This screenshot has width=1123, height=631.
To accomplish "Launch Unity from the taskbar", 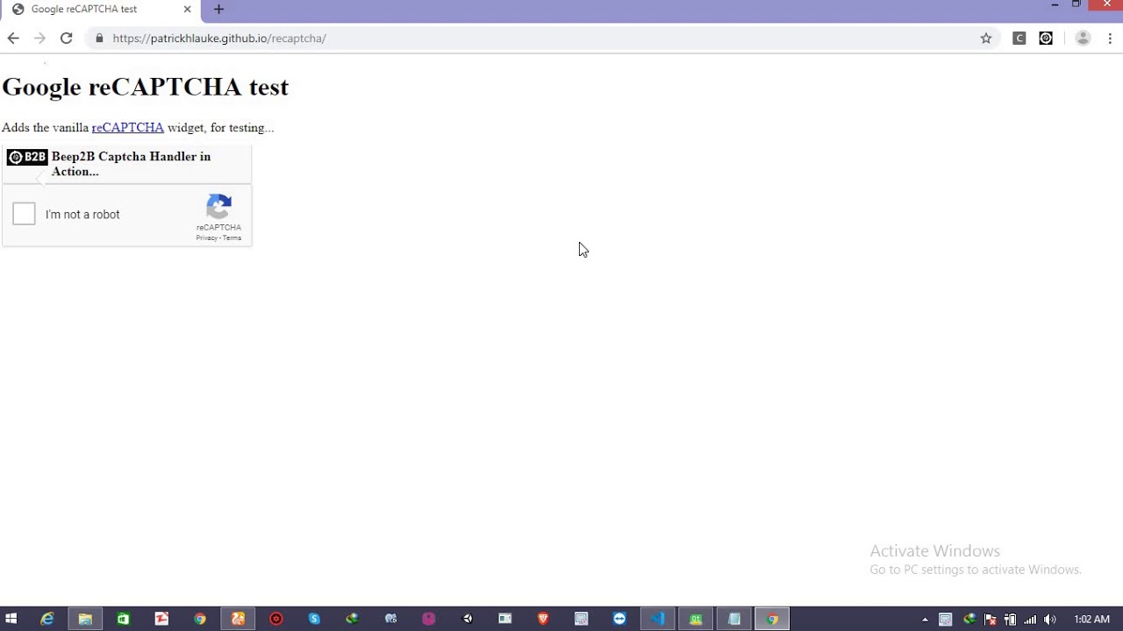I will point(468,619).
